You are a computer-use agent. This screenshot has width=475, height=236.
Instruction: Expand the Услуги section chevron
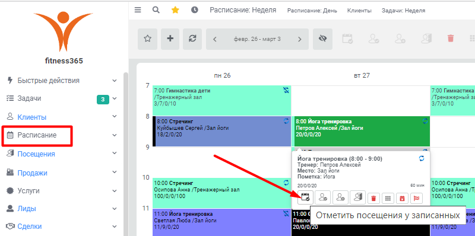[114, 191]
